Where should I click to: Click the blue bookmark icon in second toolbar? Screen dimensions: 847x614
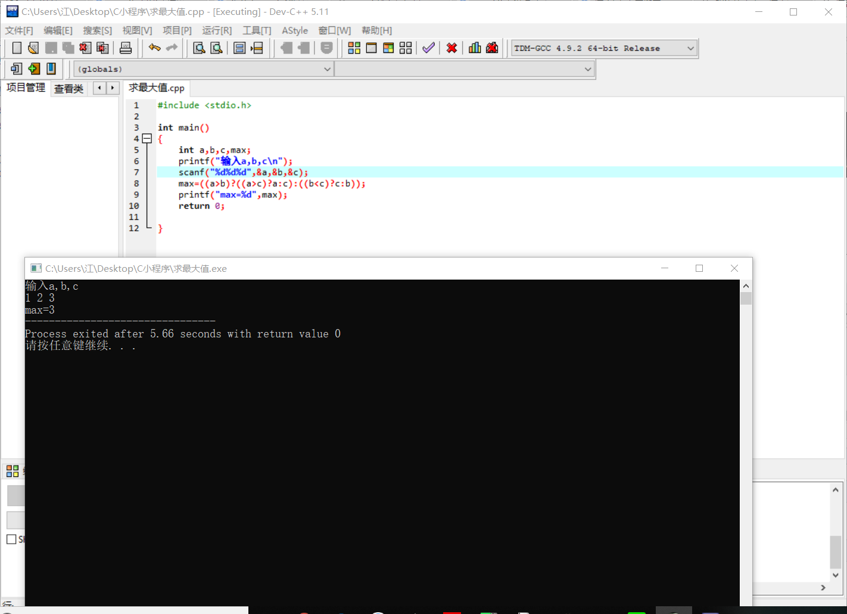point(51,69)
